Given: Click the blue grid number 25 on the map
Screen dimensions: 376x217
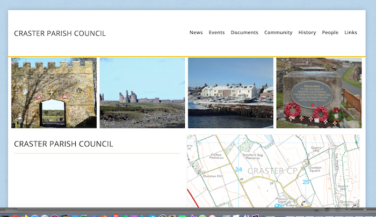Looking at the screenshot, I should tap(306, 182).
